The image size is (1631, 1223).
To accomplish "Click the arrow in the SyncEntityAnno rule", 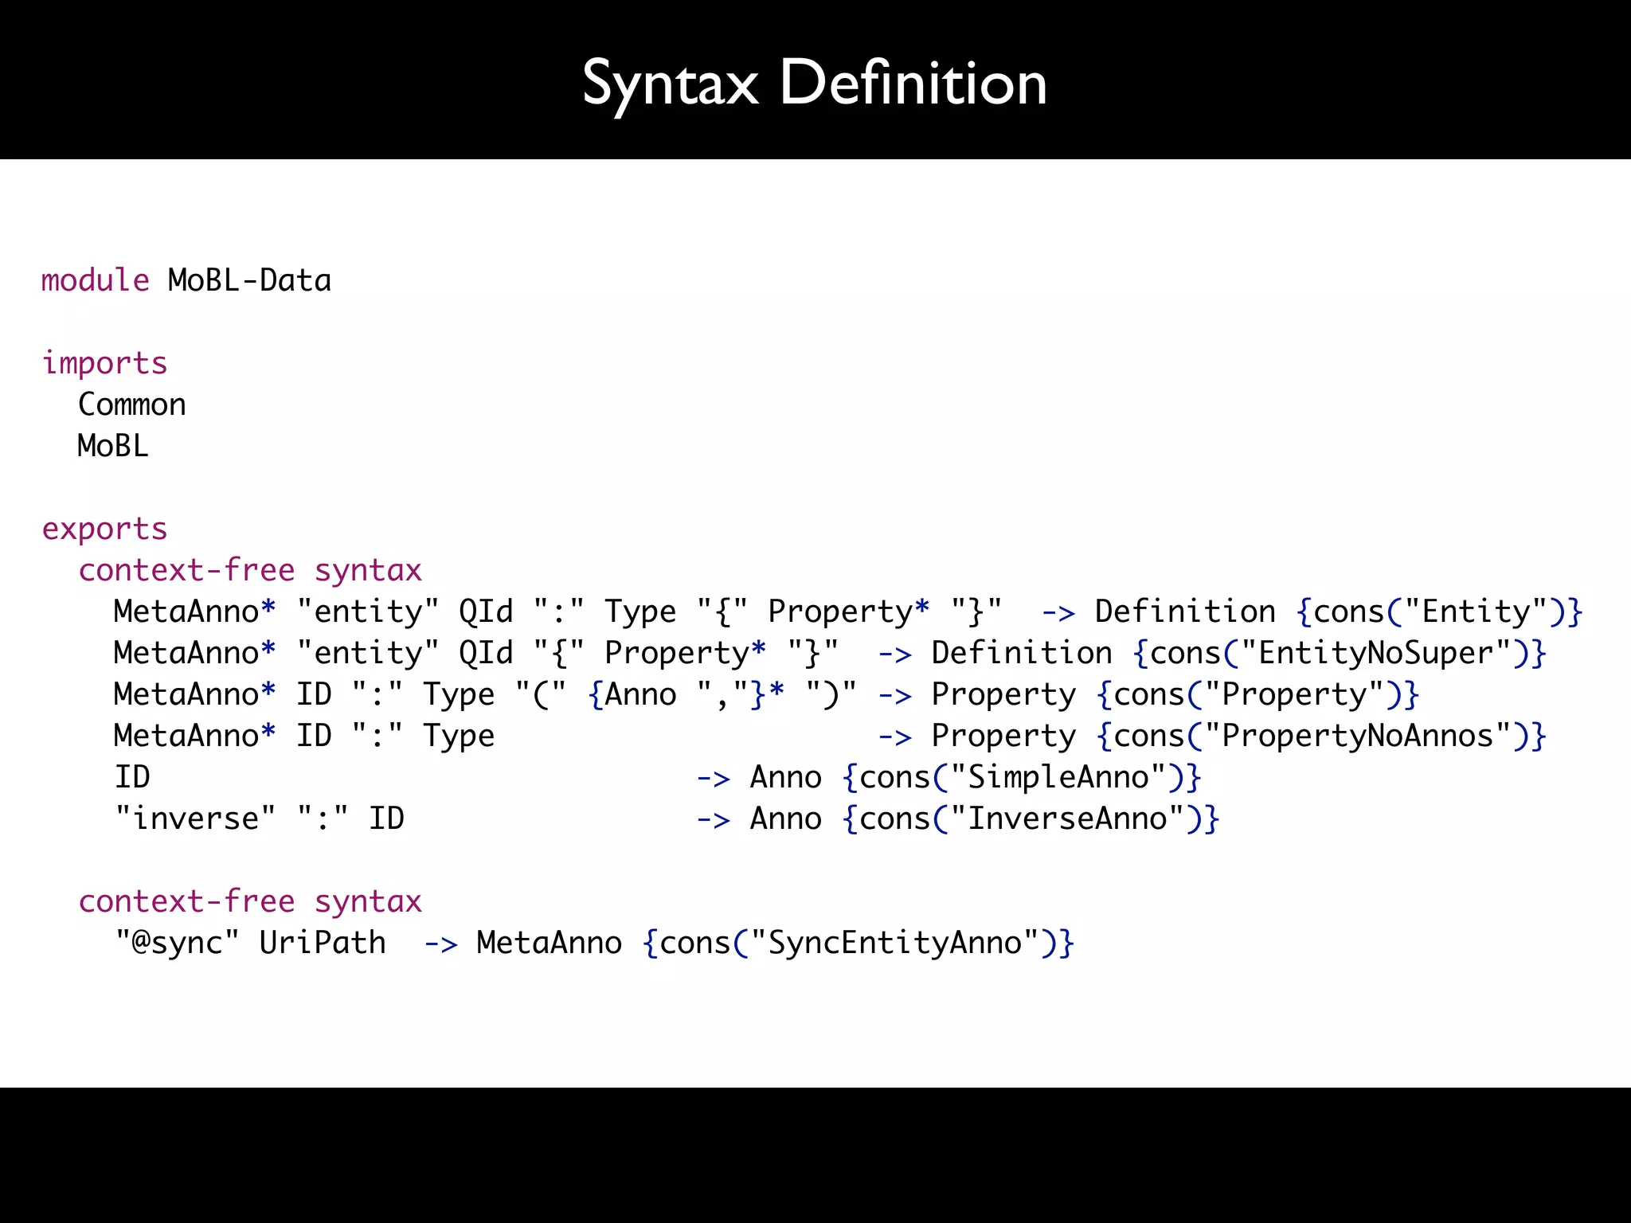I will (440, 945).
